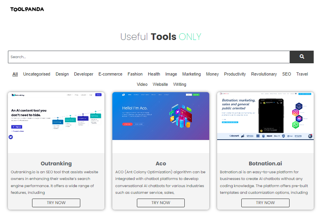
Task: Click the Outranking card title
Action: point(56,163)
